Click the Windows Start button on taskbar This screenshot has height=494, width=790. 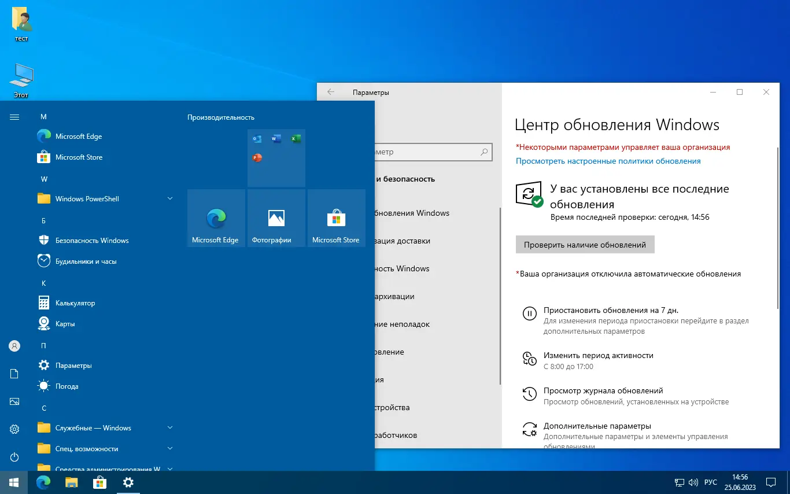point(14,482)
